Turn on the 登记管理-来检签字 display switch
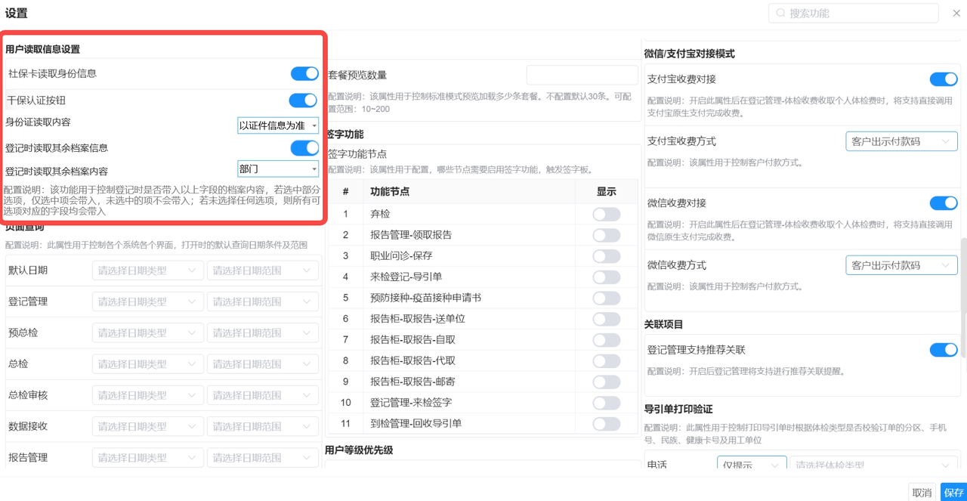967x501 pixels. (x=606, y=403)
